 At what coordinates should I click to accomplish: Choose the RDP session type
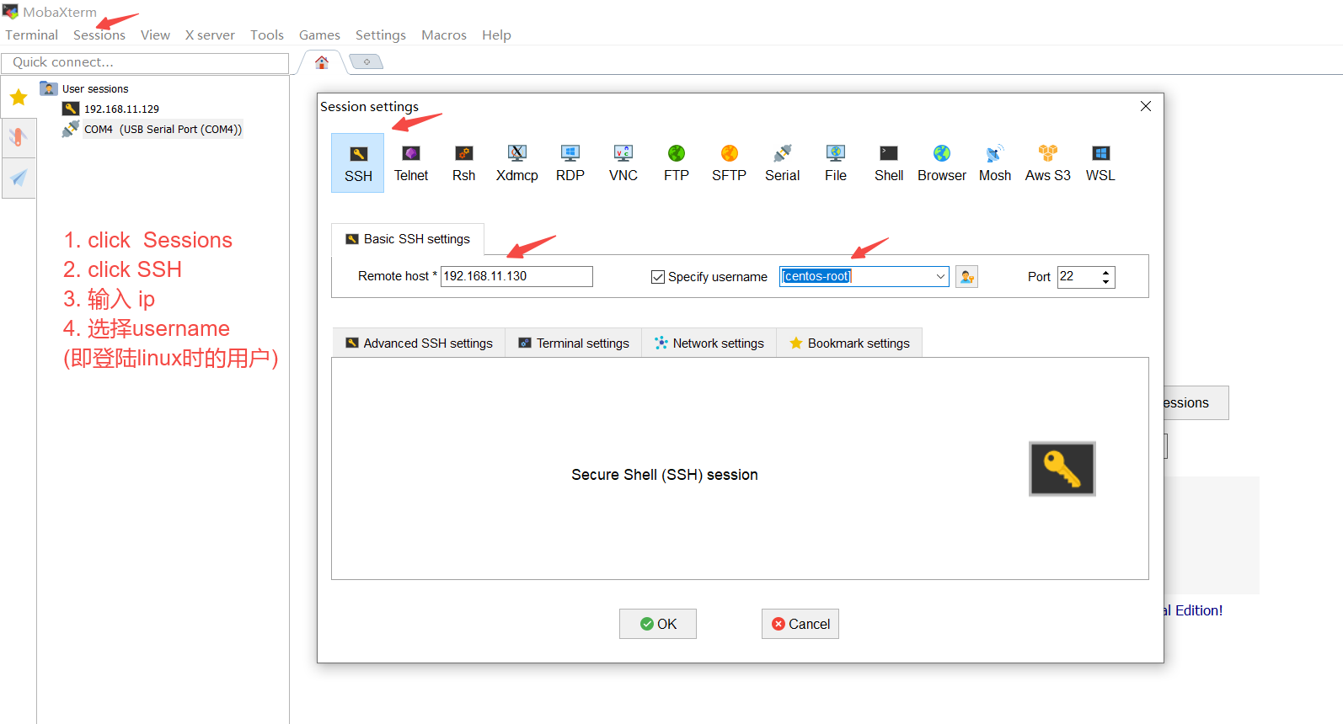point(570,163)
